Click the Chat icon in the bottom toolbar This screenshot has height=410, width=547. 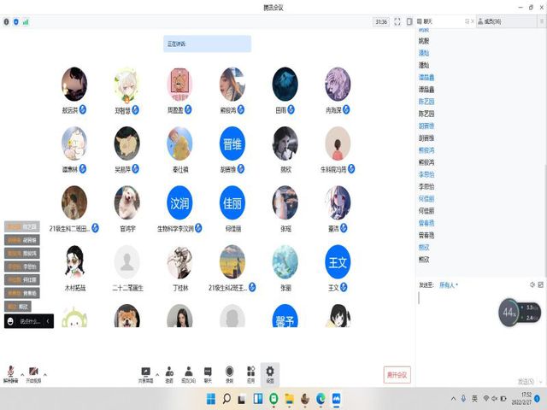click(x=209, y=373)
